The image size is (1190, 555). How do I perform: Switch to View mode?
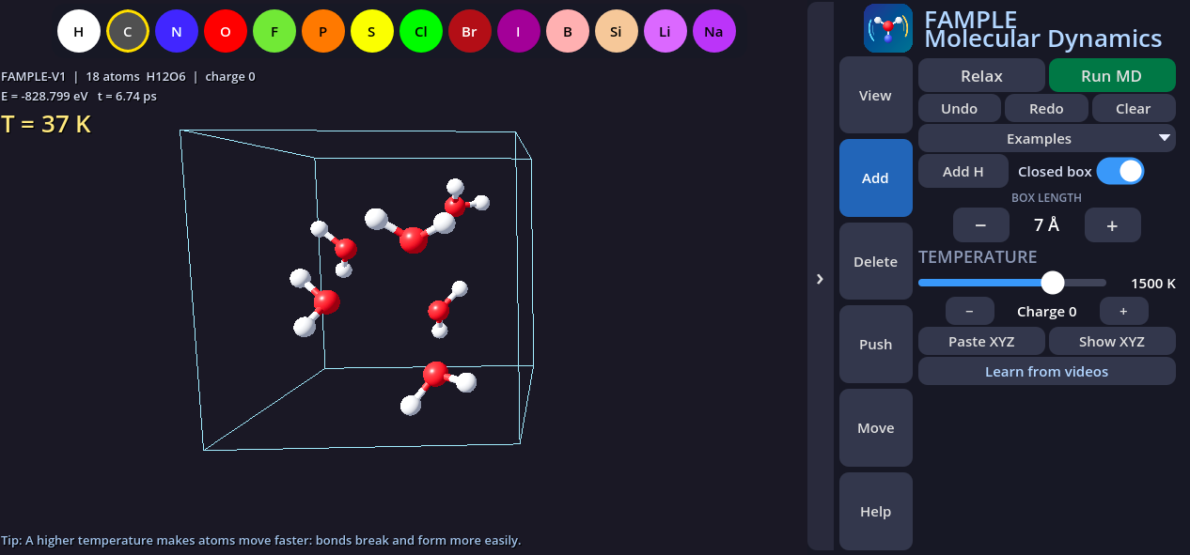[875, 95]
